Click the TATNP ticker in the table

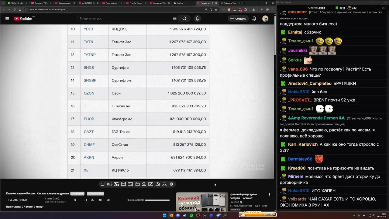tap(90, 55)
